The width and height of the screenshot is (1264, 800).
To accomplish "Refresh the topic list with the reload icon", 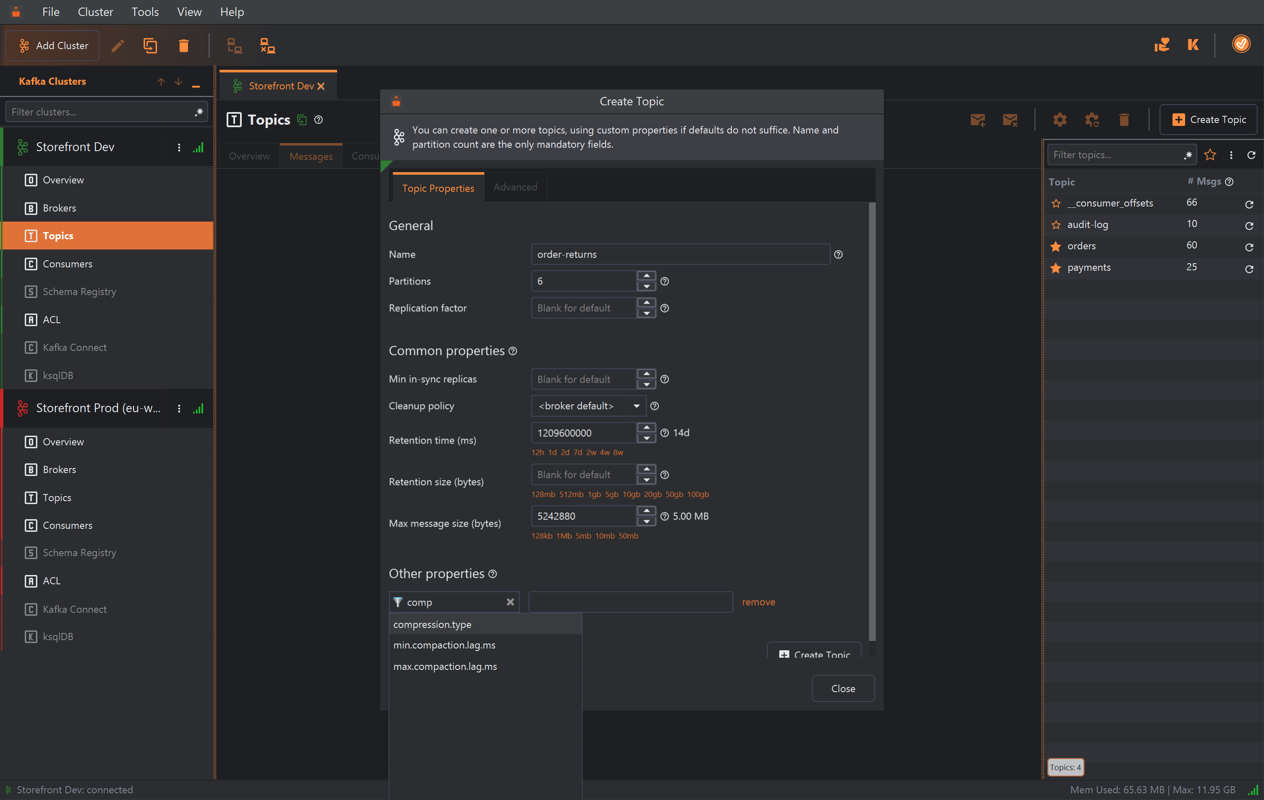I will 1251,155.
